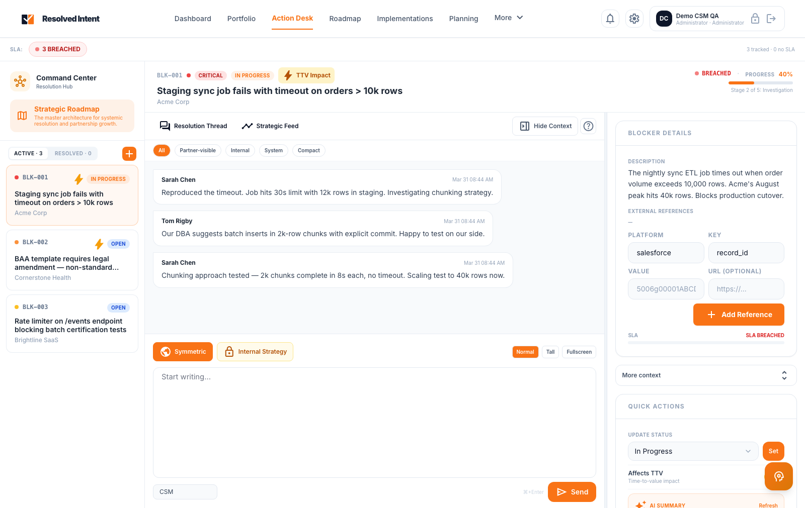Viewport: 805px width, 508px height.
Task: Click the Command Center resolution hub icon
Action: point(20,81)
